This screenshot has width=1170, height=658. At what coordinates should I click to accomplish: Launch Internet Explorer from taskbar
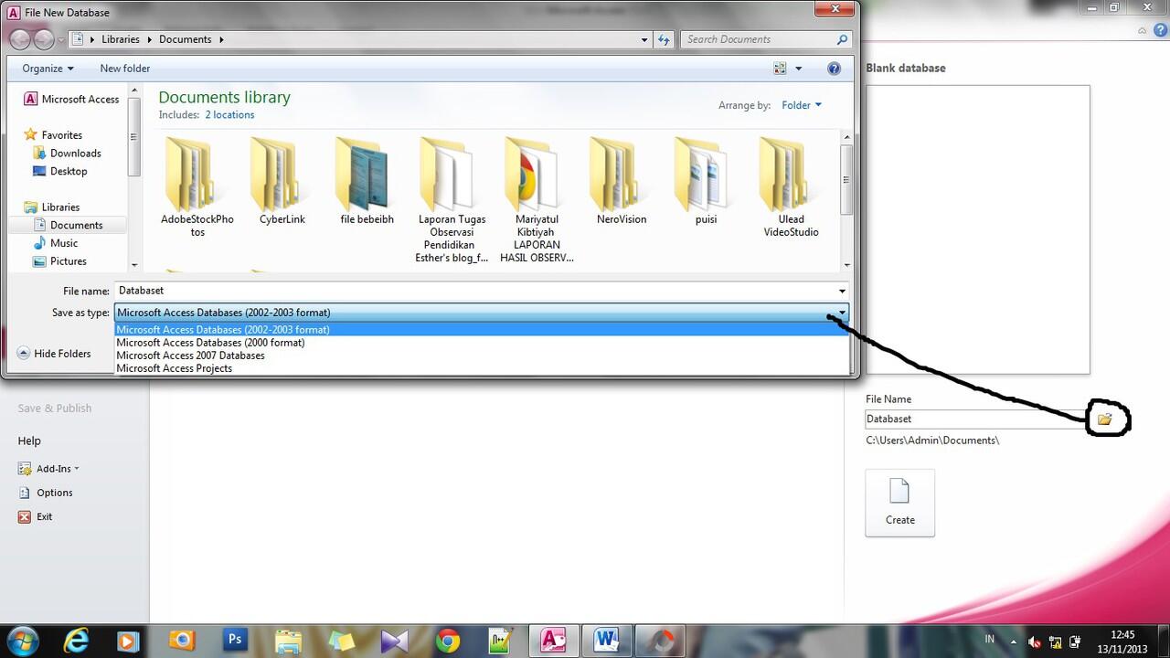point(77,641)
